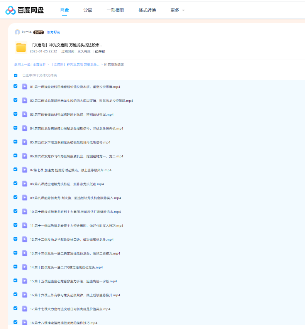Expand the 更多 dropdown menu
305x329 pixels.
178,10
